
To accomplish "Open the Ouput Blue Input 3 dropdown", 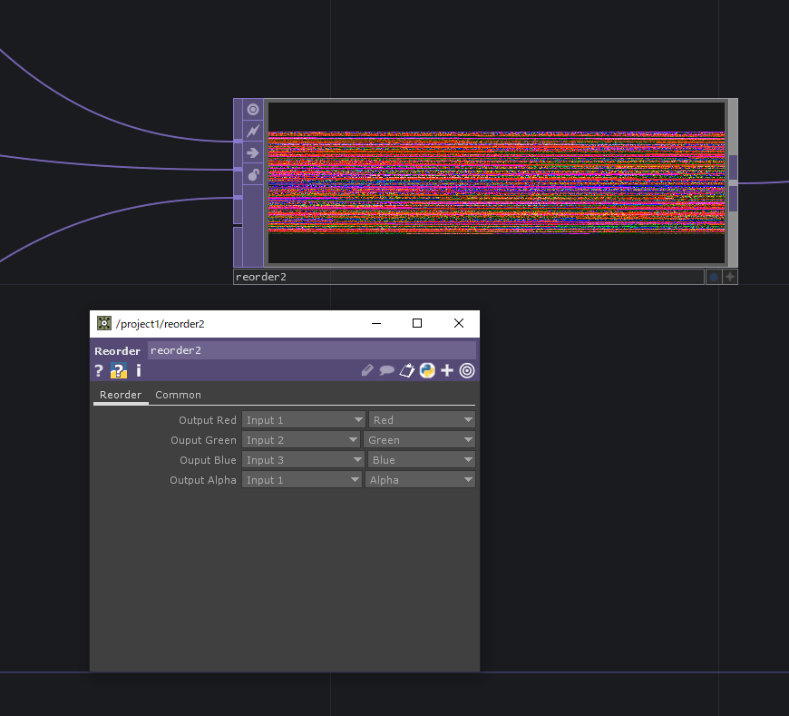I will (303, 460).
